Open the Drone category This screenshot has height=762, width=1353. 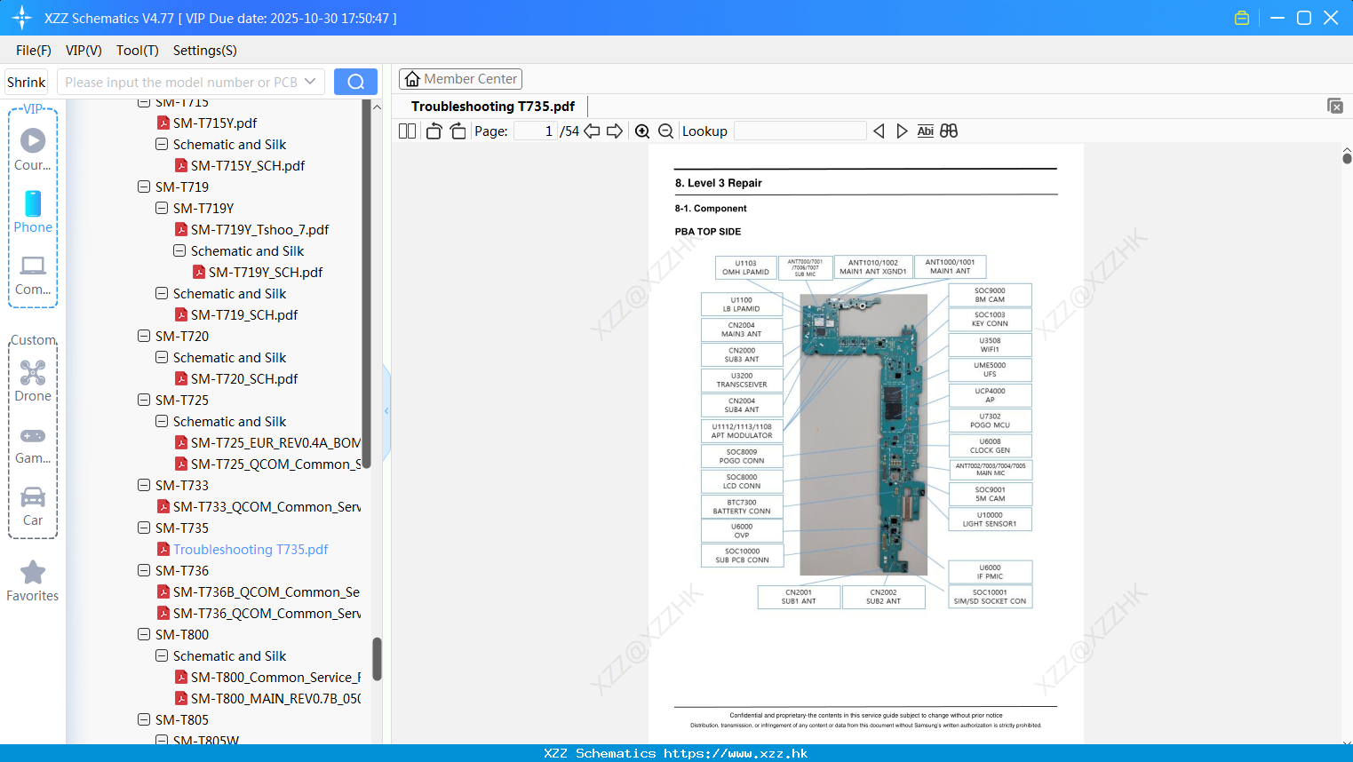point(33,381)
